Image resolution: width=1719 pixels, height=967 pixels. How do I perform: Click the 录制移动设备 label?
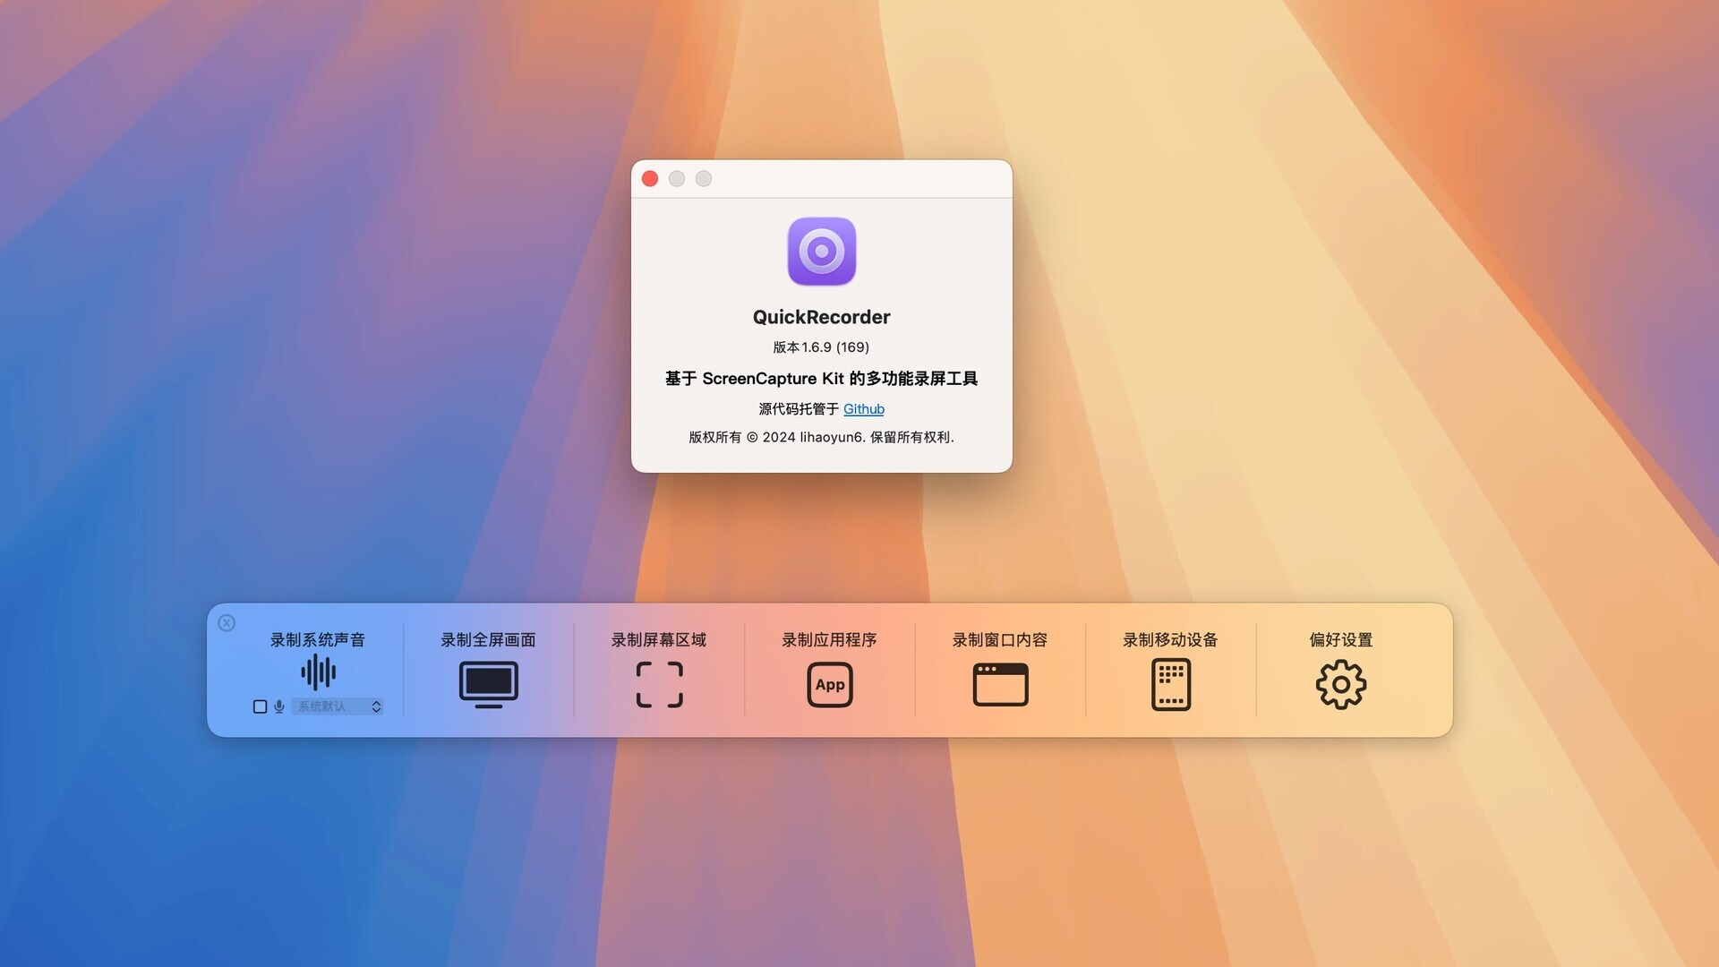pos(1171,640)
